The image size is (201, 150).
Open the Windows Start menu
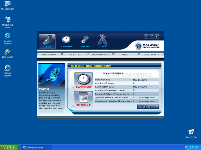coord(9,147)
